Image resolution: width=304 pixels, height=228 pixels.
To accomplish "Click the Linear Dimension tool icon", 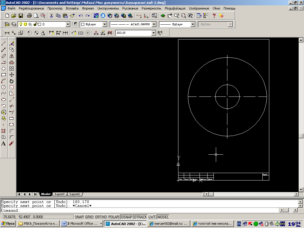I will (7, 33).
